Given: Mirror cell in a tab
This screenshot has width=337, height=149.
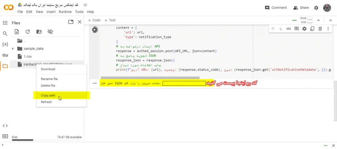Looking at the screenshot, I should 312,29.
